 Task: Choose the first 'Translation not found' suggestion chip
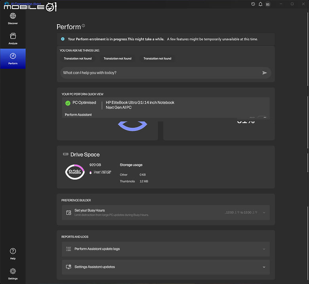click(x=78, y=59)
